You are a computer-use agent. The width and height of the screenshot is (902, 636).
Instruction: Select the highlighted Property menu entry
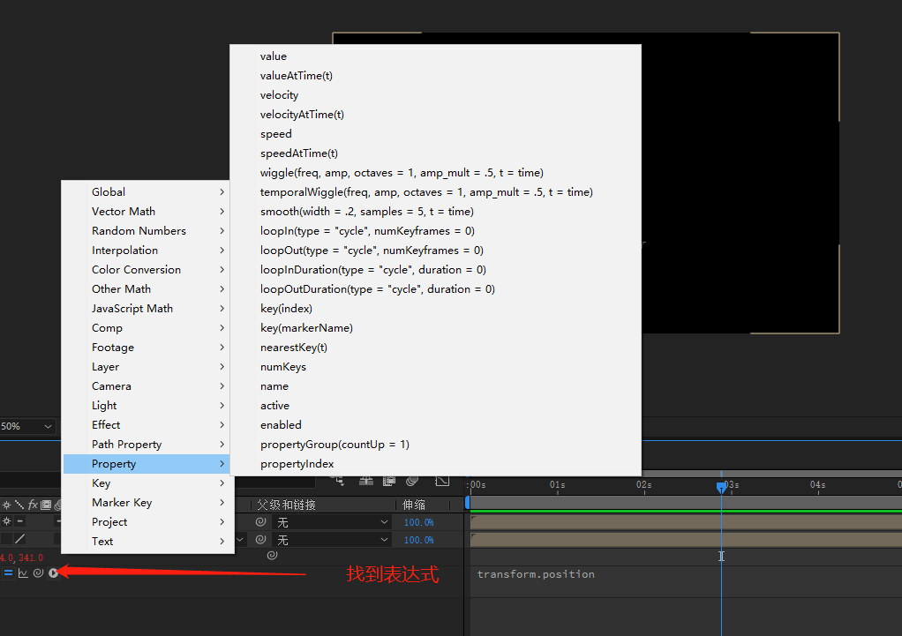pos(148,464)
